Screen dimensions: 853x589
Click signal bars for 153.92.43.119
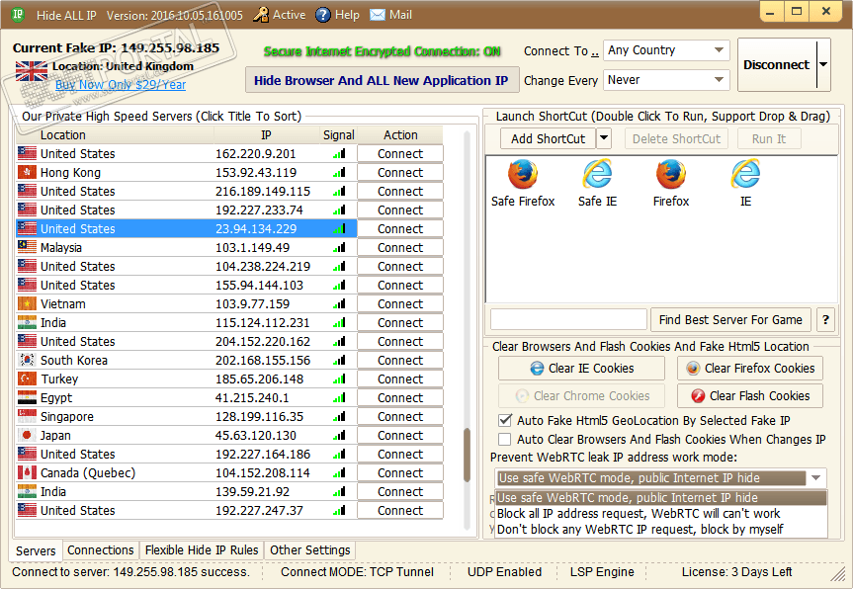[339, 173]
